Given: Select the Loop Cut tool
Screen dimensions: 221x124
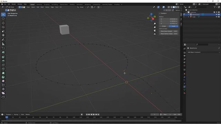Looking at the screenshot, I should pos(3,65).
